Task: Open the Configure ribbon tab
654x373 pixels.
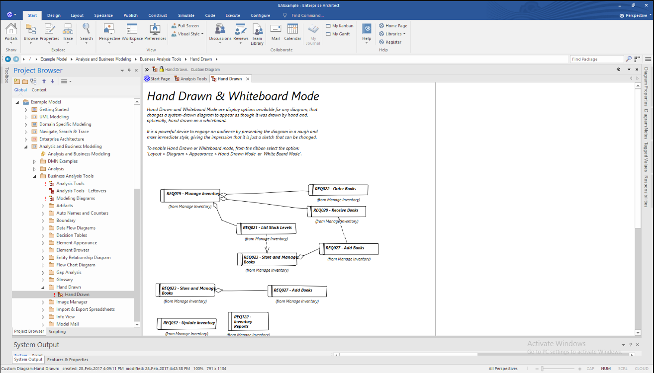Action: point(260,15)
